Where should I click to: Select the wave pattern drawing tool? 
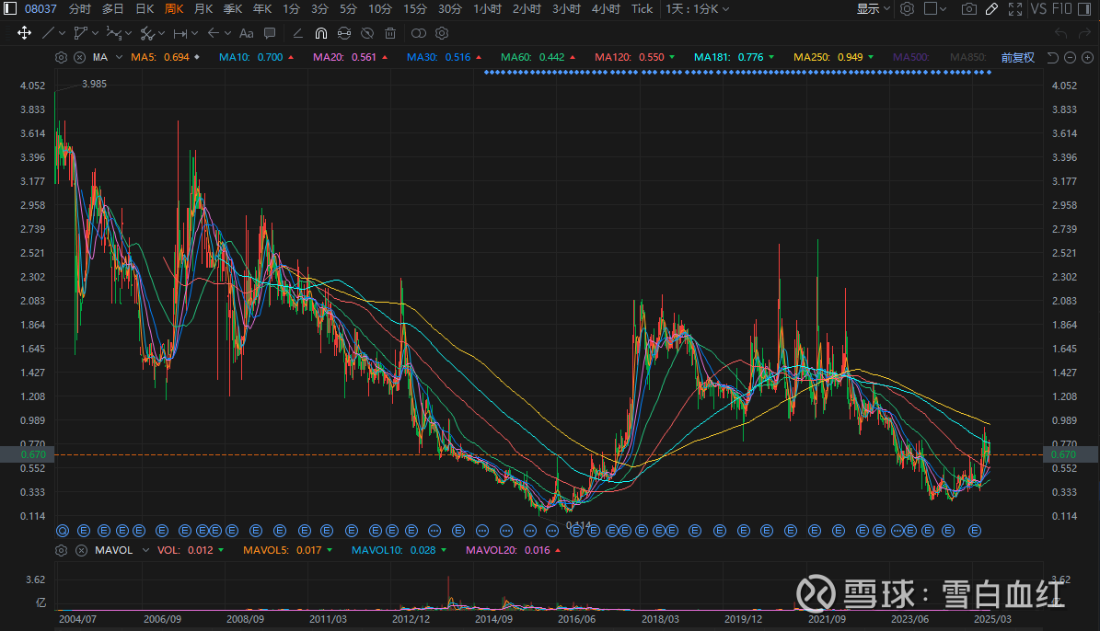113,33
